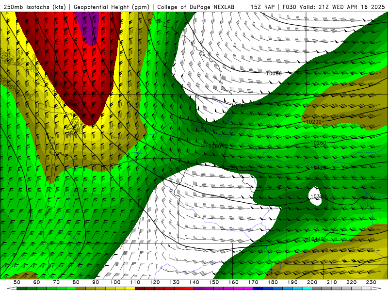
Task: Click the 160 tick label on color bar
Action: coord(233,282)
